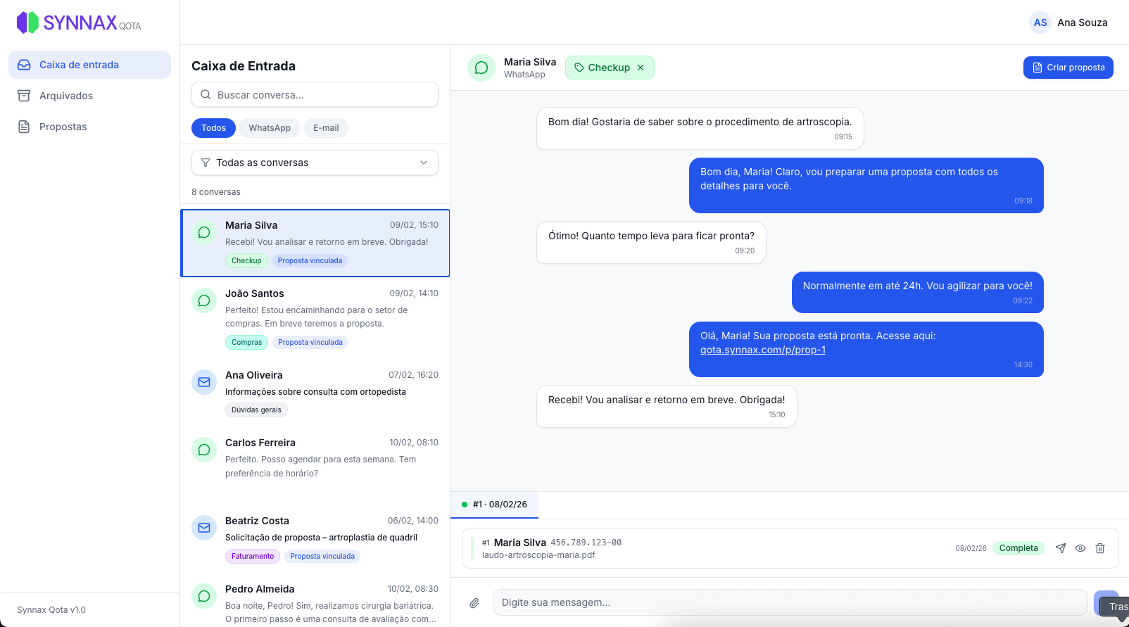Screen dimensions: 1129x627
Task: Open Ana Souza user avatar
Action: (x=1040, y=23)
